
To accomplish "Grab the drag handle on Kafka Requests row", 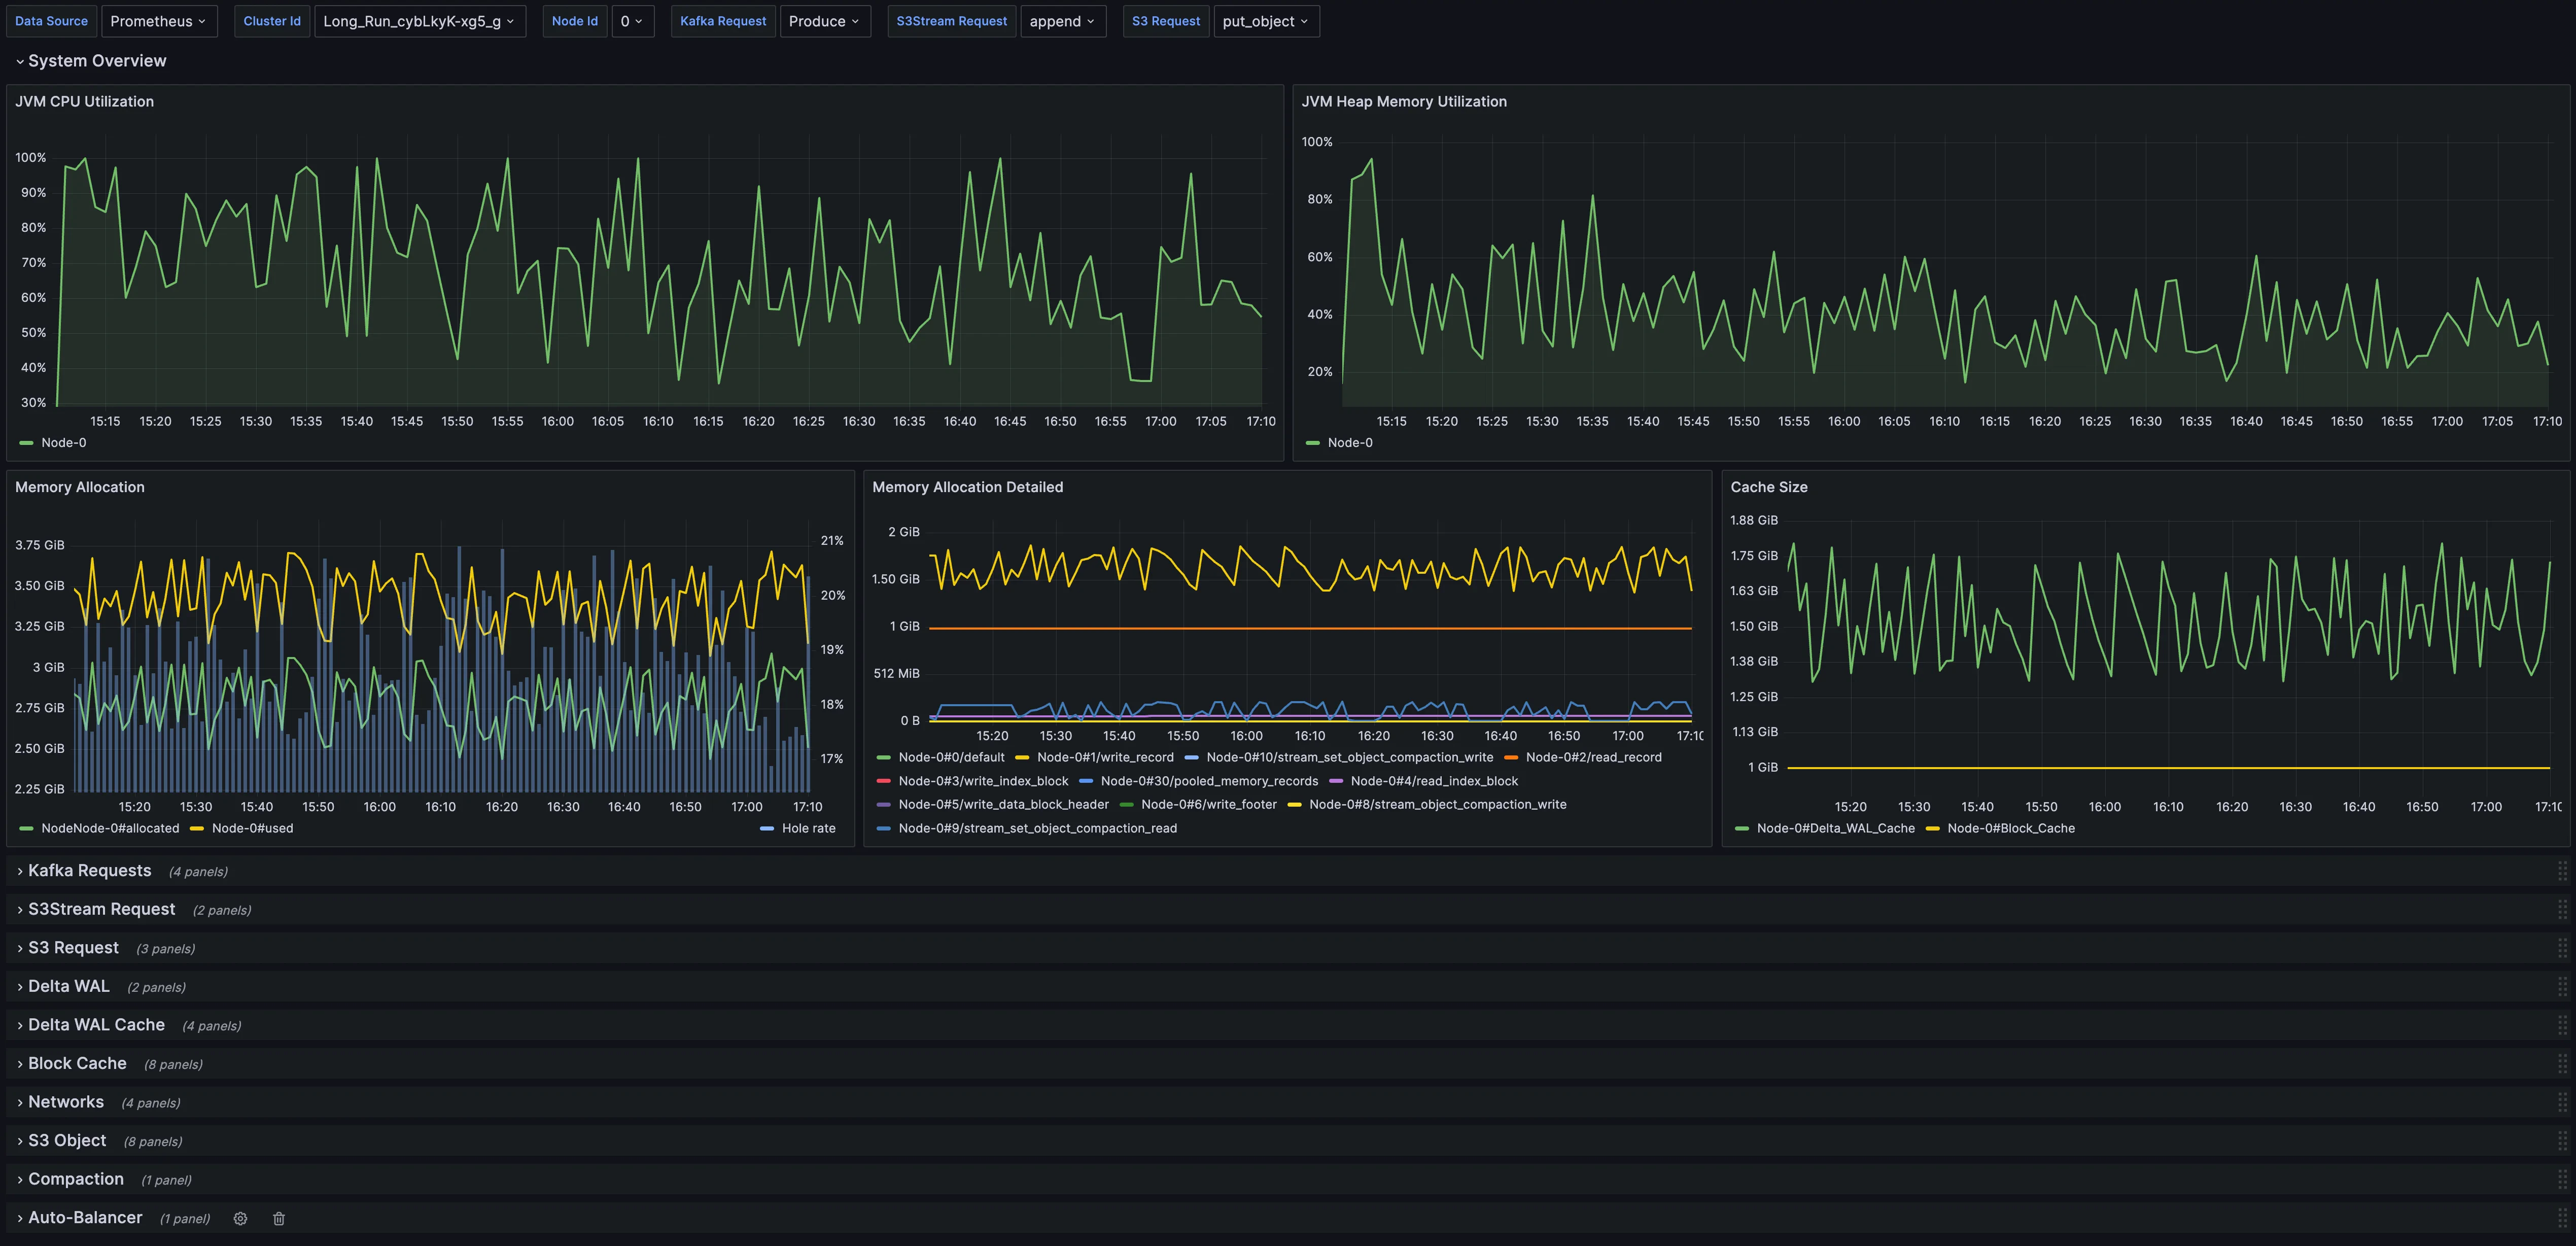I will tap(2562, 871).
